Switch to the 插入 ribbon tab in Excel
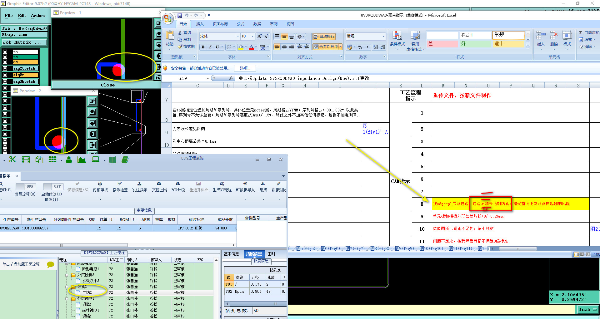600x319 pixels. pos(200,24)
